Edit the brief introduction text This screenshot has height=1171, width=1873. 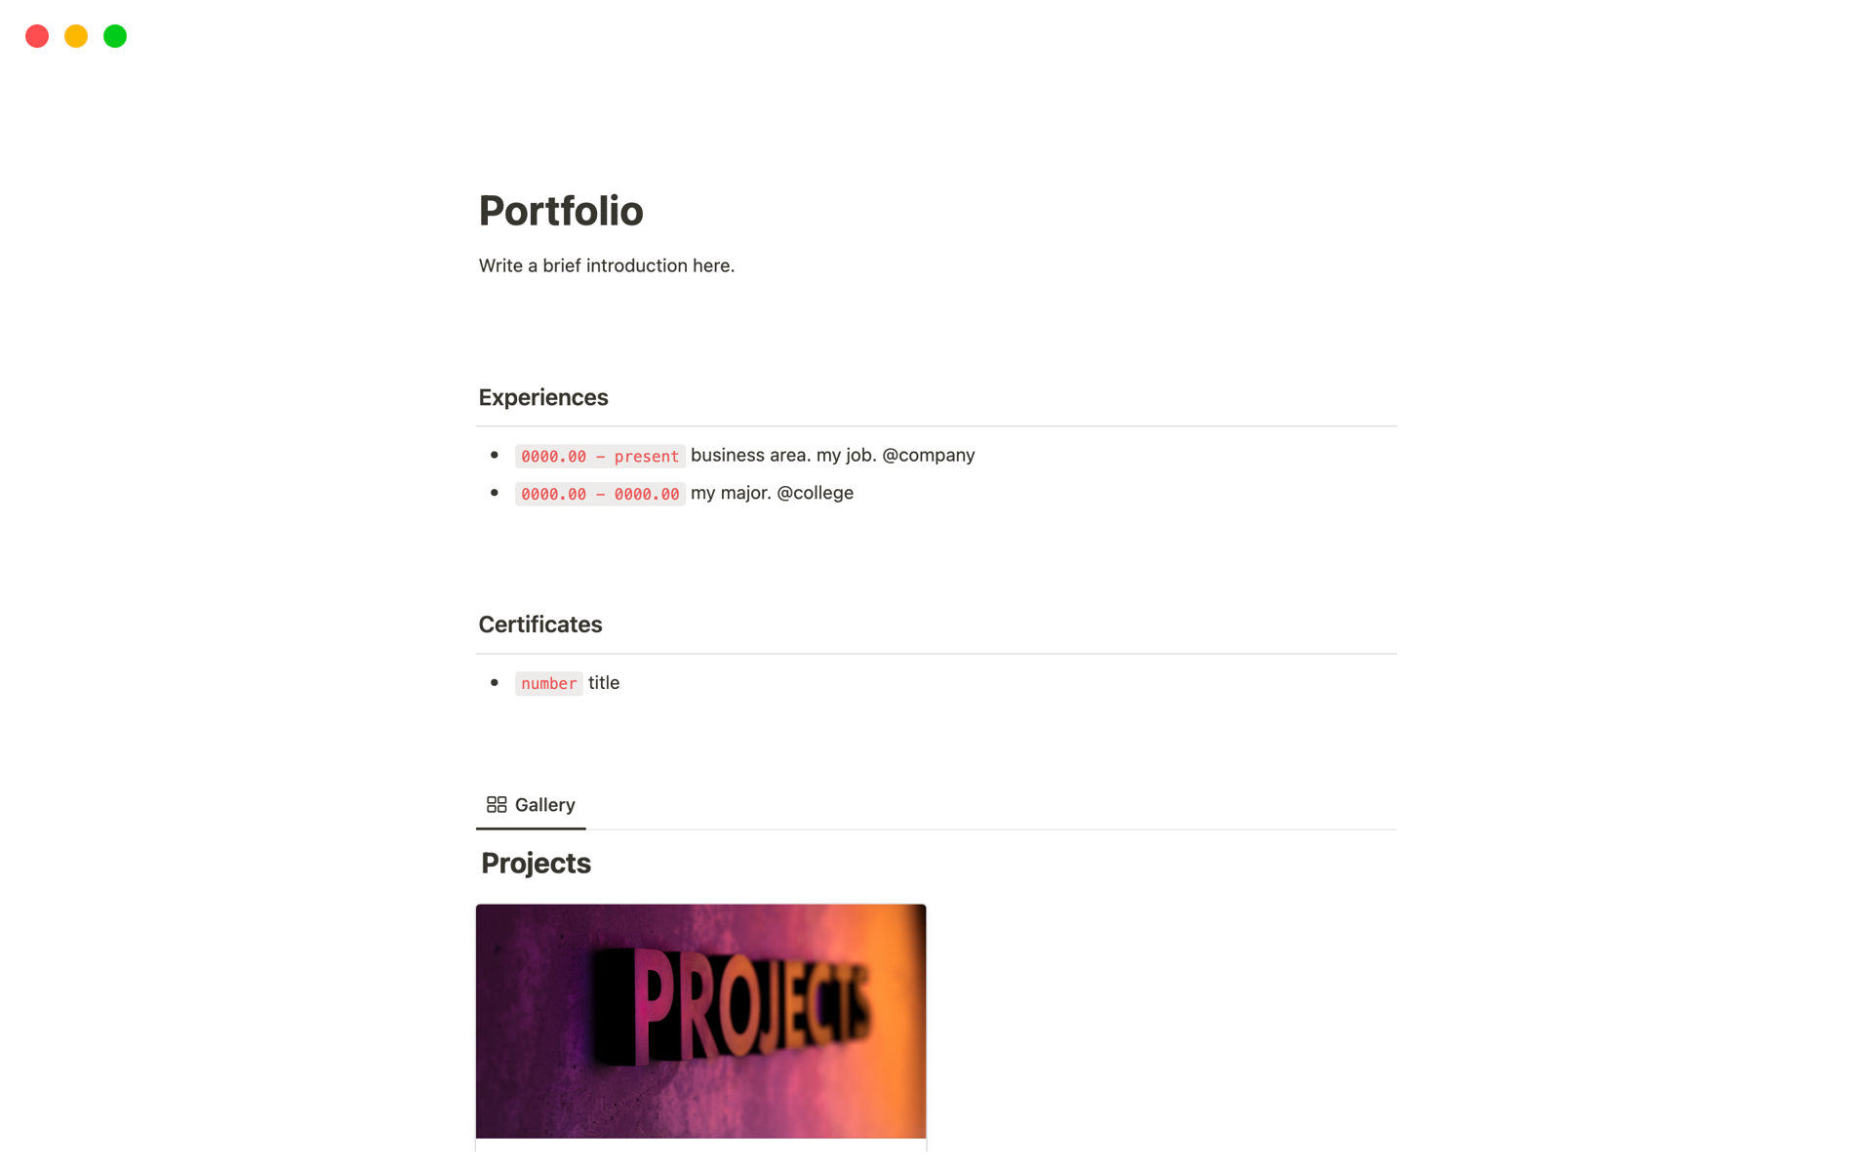(606, 264)
